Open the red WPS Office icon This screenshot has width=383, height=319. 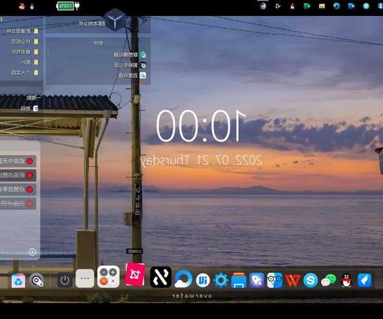click(293, 279)
